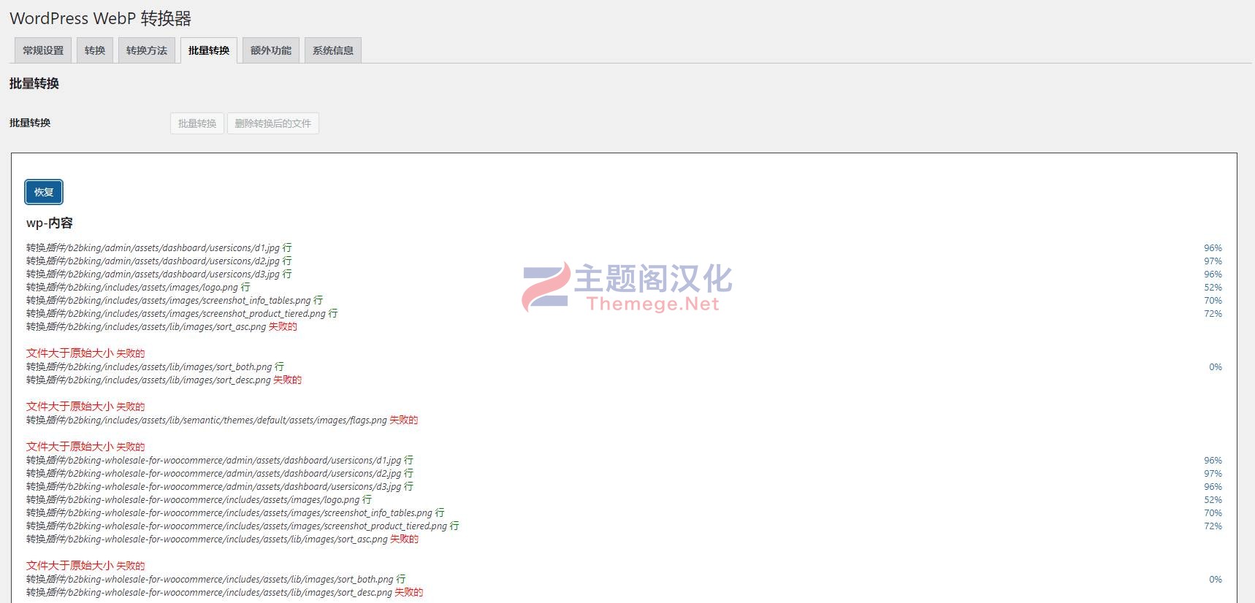Click 52% beside b2bking/includes logo.png
Screen dimensions: 1255x603
pos(1213,288)
